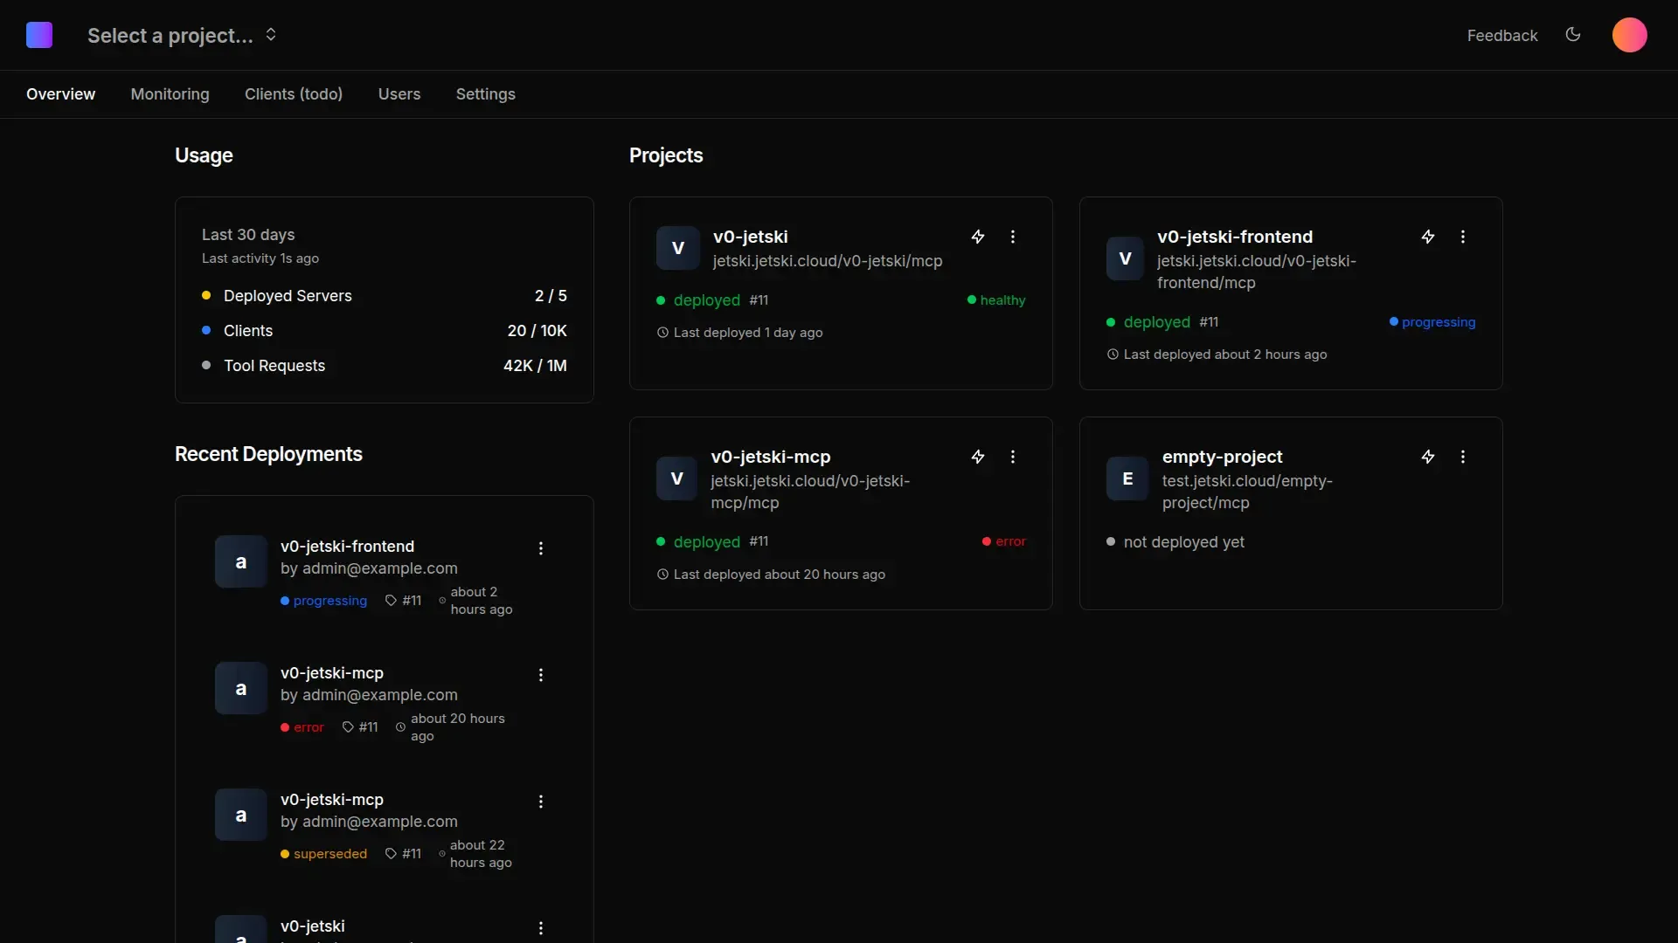Click jetski.jetski.cloud/v0-jetski/mcp URL
The image size is (1678, 943).
828,261
